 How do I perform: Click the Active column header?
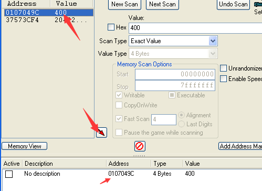coord(12,164)
